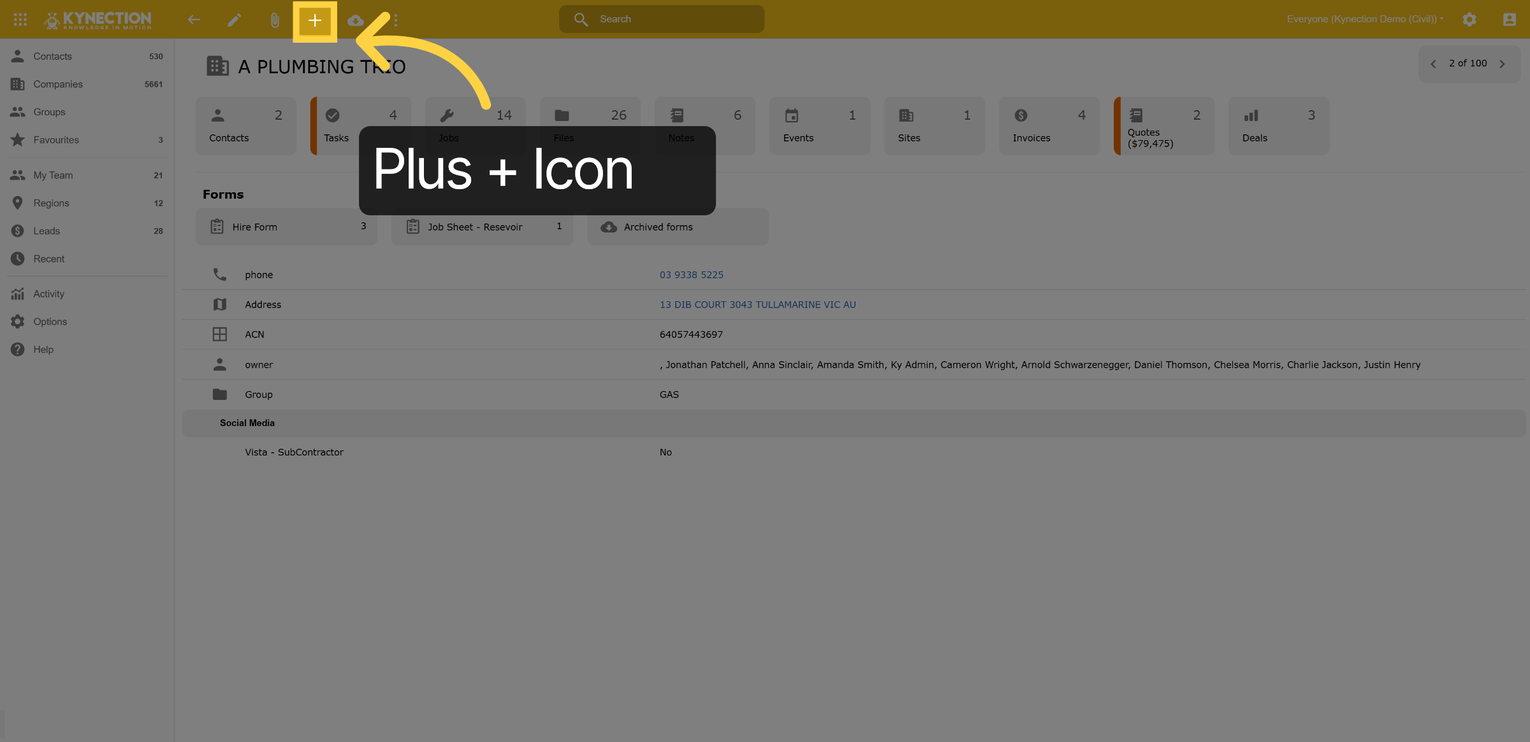Screen dimensions: 1530x742
Task: Open Regions in the sidebar
Action: click(87, 203)
